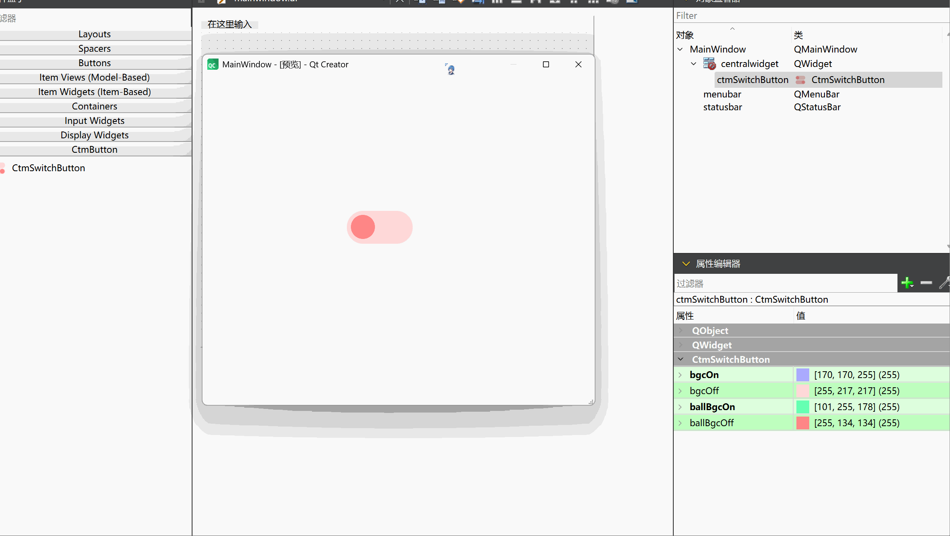Collapse the CtmSwitchButton property group
The image size is (950, 536).
[681, 360]
